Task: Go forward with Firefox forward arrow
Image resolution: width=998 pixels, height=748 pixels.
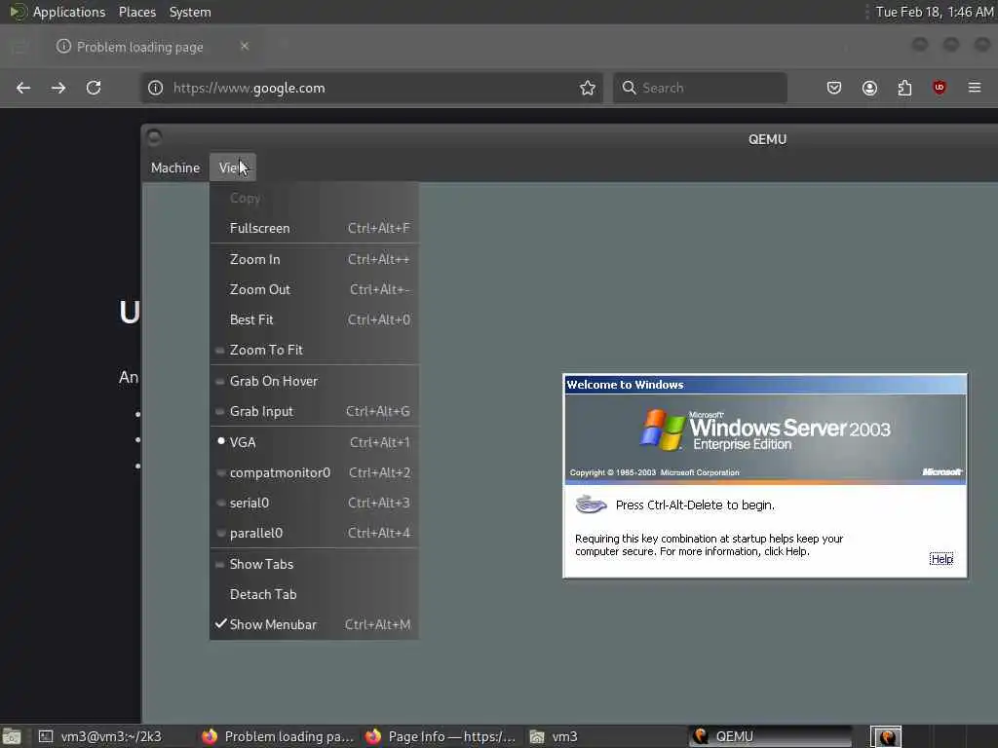Action: tap(58, 88)
